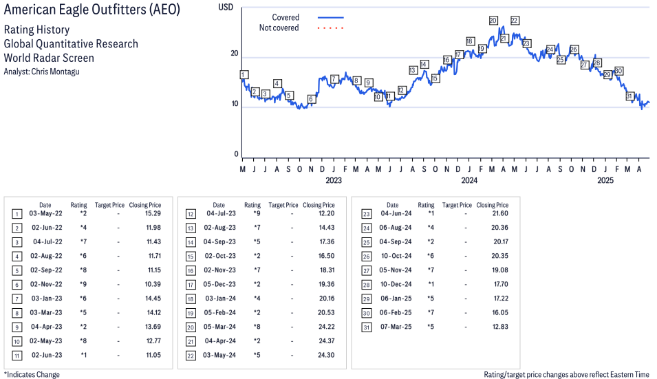Click the numbered box 1 in the table

(x=17, y=214)
